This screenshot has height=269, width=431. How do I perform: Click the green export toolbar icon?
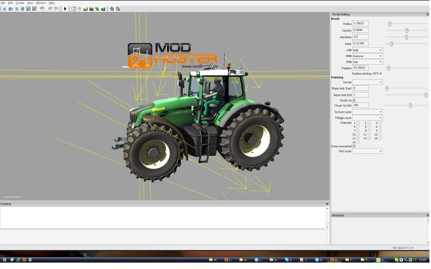click(x=23, y=9)
